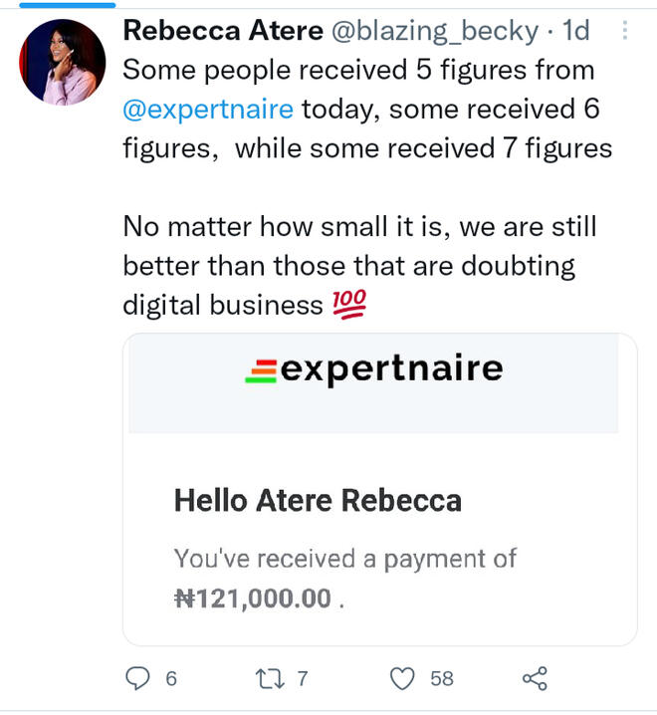Open Rebecca Atere's profile picture
657x715 pixels.
click(62, 62)
